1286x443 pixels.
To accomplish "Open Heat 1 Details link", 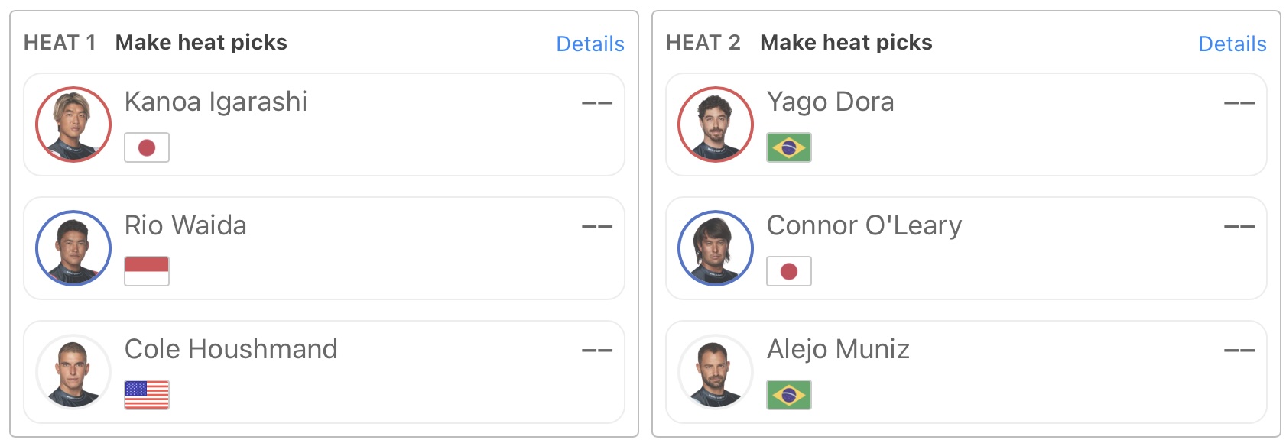I will click(x=590, y=44).
